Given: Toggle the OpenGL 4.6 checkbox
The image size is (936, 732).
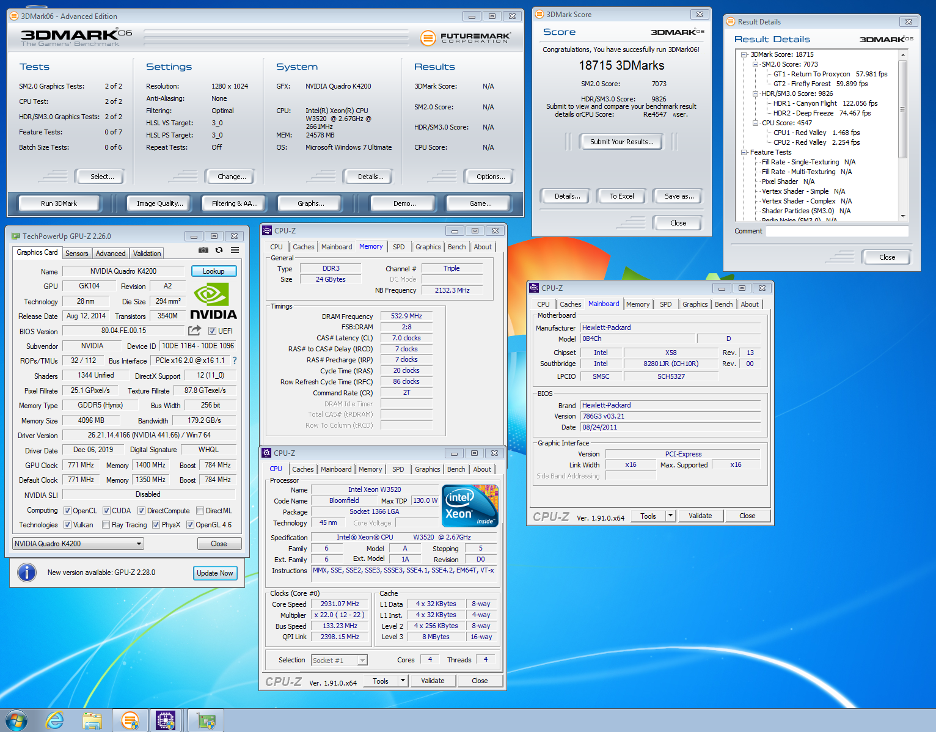Looking at the screenshot, I should click(x=190, y=525).
